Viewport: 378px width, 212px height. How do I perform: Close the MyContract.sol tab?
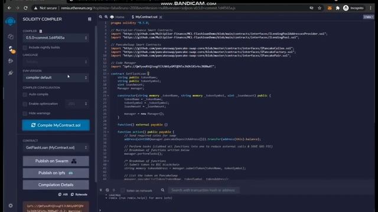click(x=161, y=17)
